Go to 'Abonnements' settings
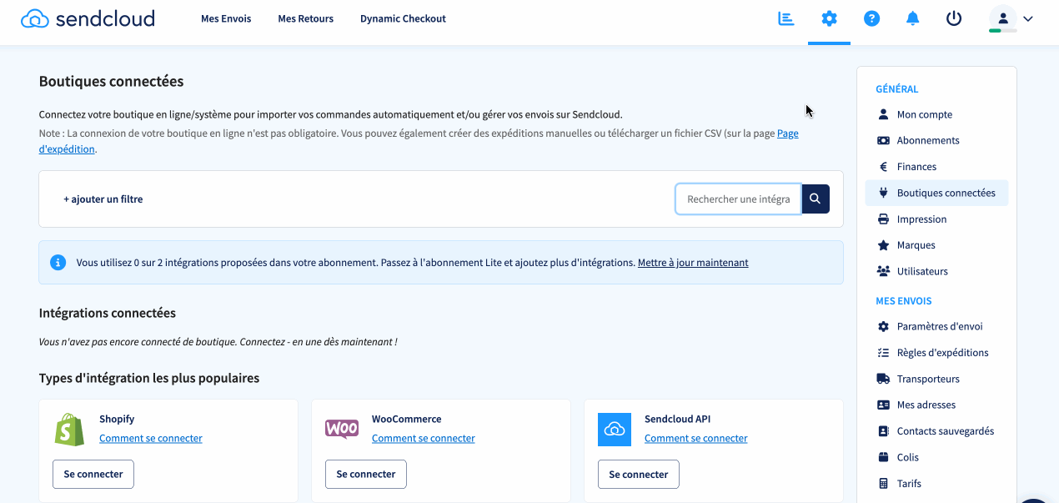 [928, 141]
